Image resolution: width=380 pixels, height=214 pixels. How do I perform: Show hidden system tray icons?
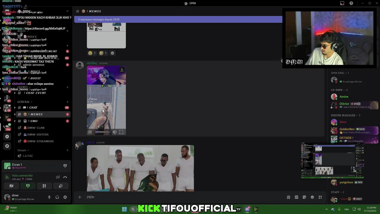pos(326,209)
